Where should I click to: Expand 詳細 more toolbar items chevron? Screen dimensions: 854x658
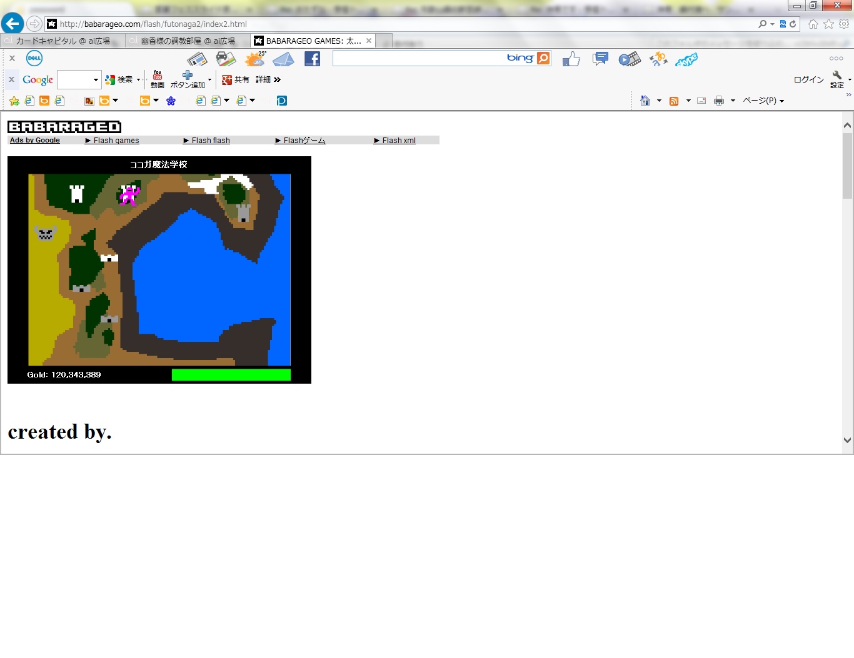[x=277, y=79]
